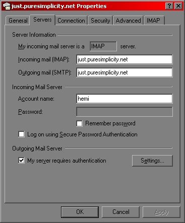Click into the Account name field
This screenshot has height=223, width=185.
[x=125, y=99]
